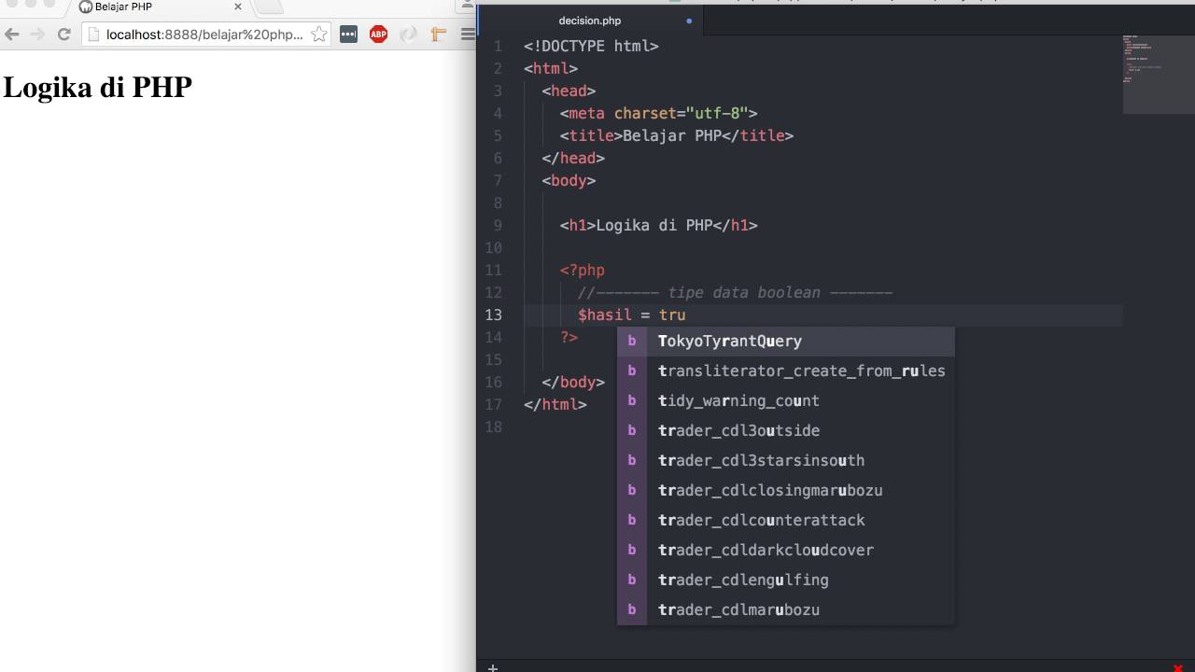Click the meta charset="utf-8" line

pos(658,113)
